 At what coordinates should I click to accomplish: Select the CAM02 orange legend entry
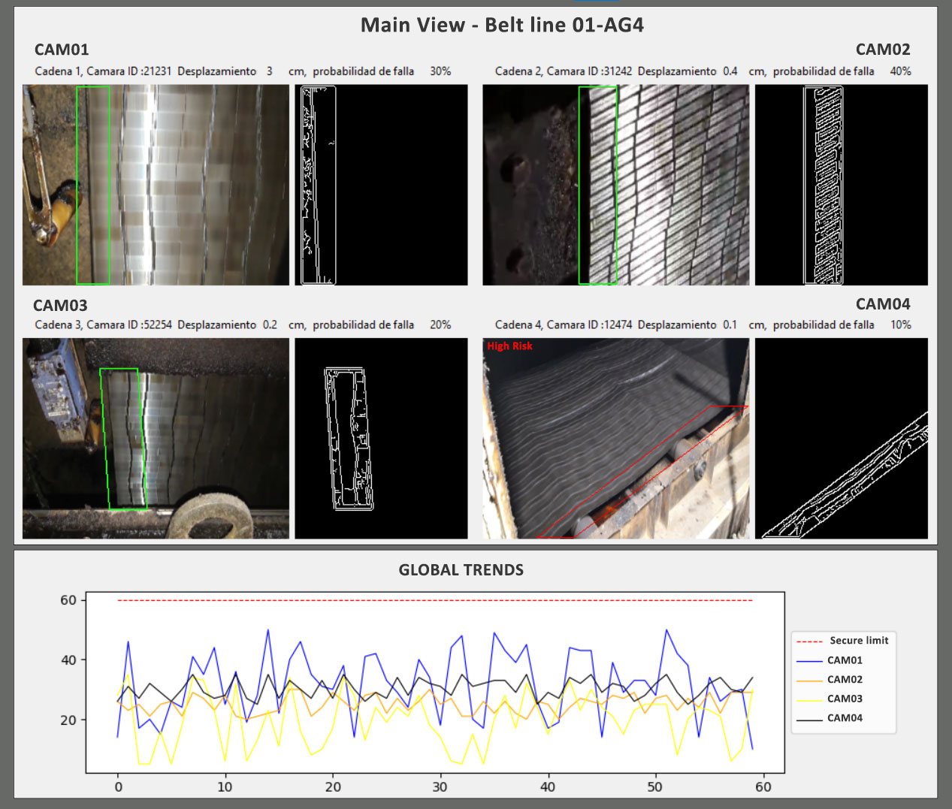pyautogui.click(x=844, y=679)
